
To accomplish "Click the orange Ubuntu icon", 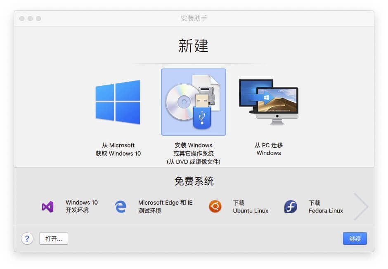I will (x=215, y=206).
